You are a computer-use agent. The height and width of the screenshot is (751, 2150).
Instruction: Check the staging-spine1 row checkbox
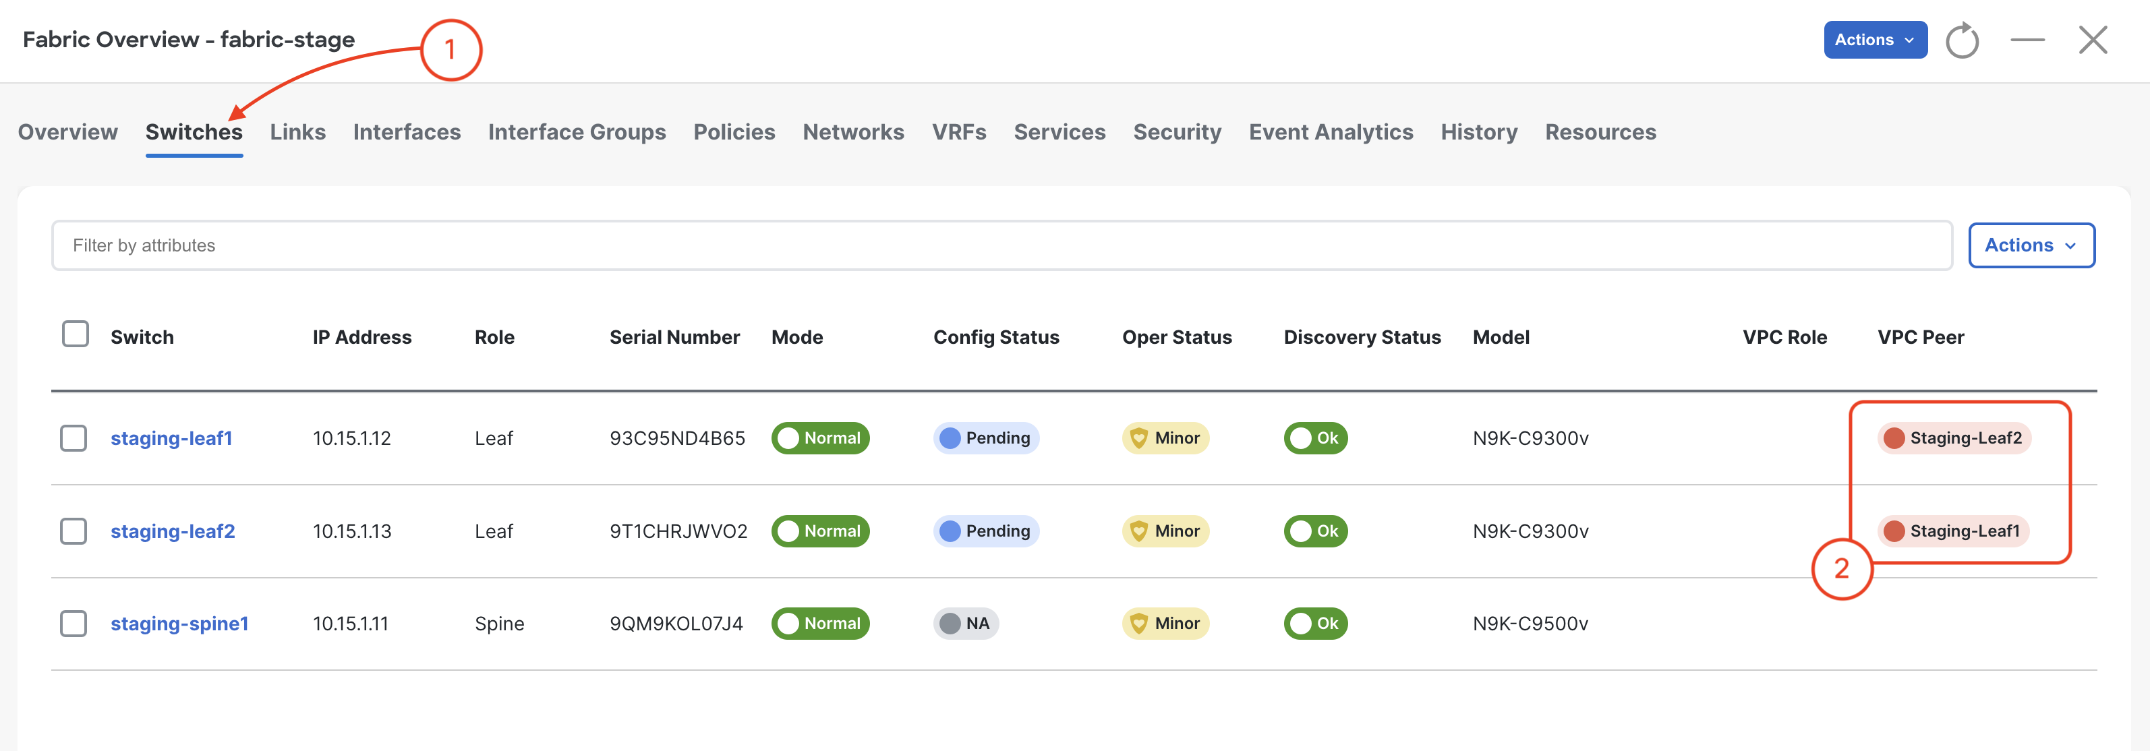74,624
